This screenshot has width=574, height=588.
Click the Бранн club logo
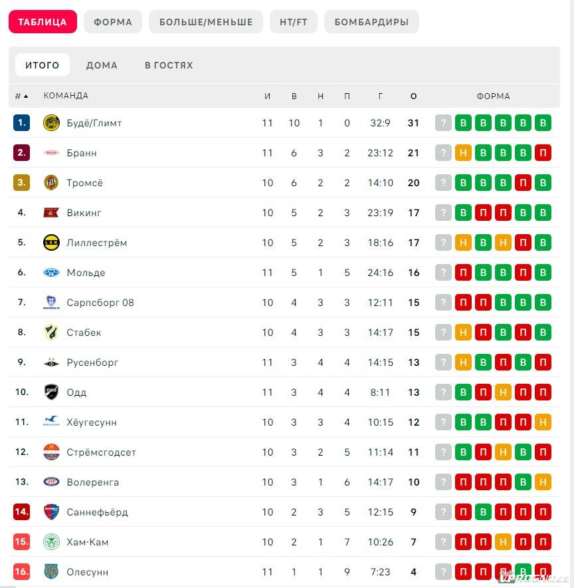pos(51,152)
